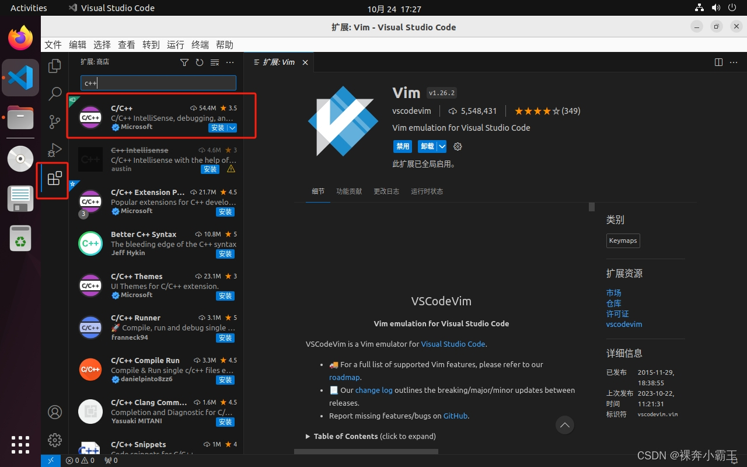
Task: Split the editor using the split icon
Action: 718,62
